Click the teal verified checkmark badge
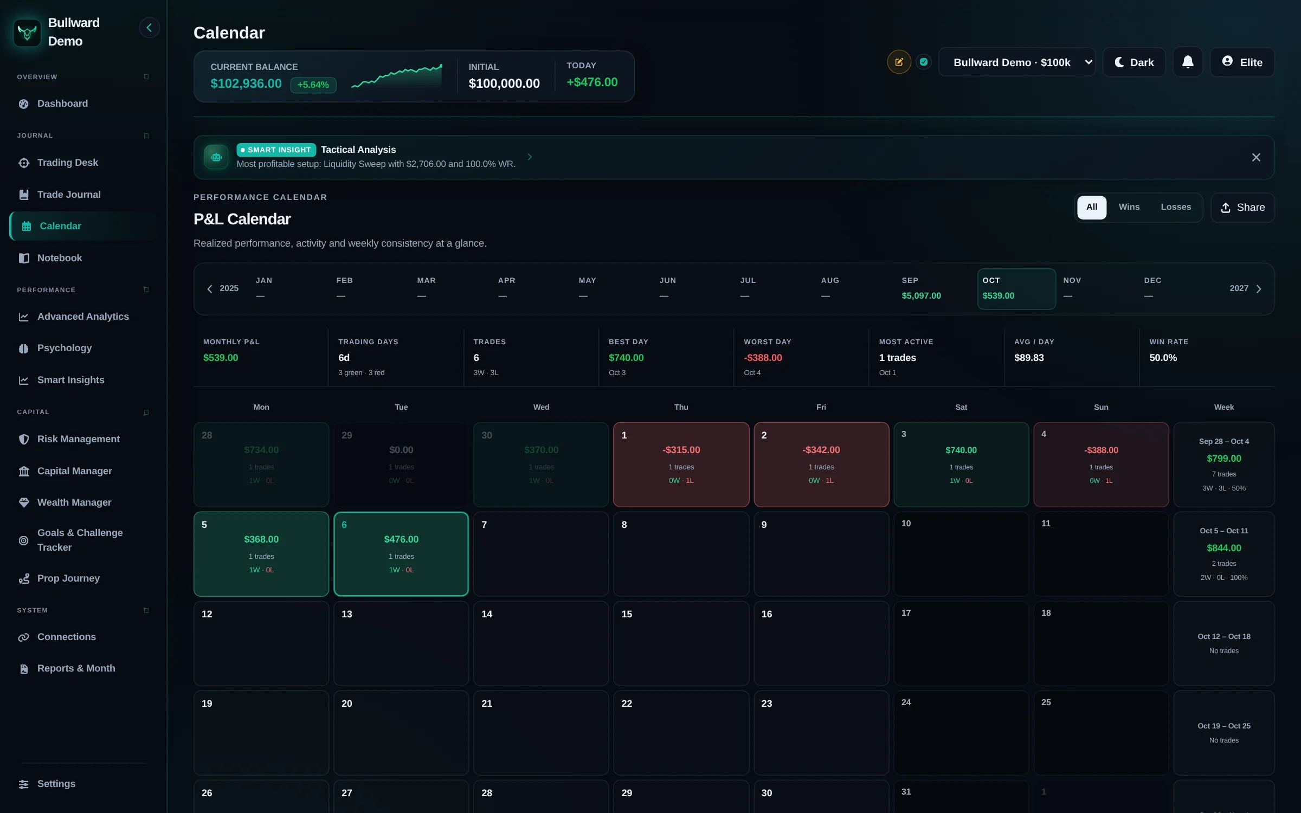 (x=924, y=62)
